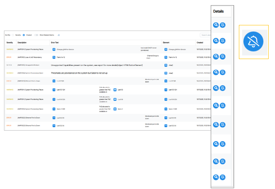Viewport: 275px width, 189px height.
Task: Click the Description column header
Action: pyautogui.click(x=22, y=42)
